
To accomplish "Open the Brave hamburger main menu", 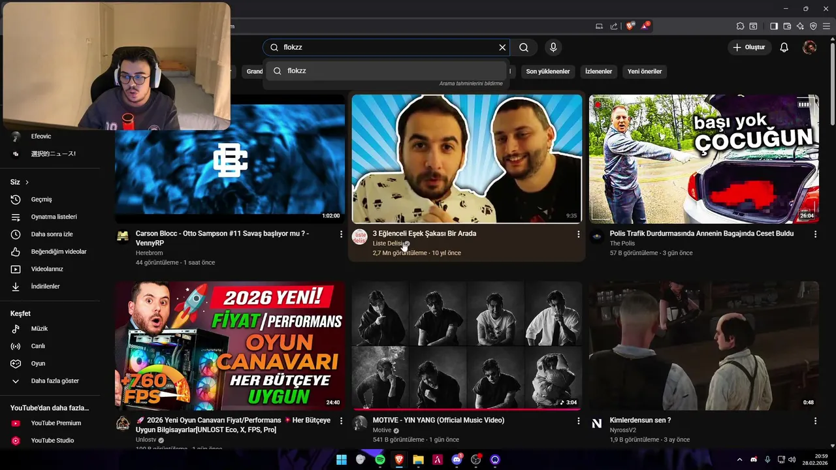I will 826,26.
